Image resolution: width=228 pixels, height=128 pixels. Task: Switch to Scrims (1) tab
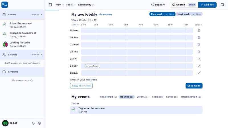click(142, 97)
